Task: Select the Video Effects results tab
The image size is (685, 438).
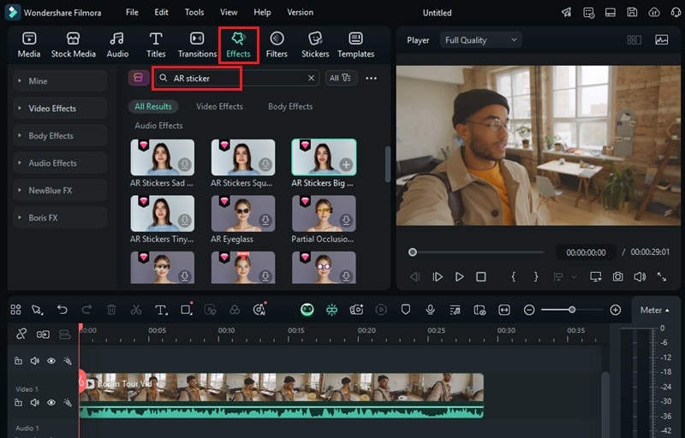Action: [x=219, y=106]
